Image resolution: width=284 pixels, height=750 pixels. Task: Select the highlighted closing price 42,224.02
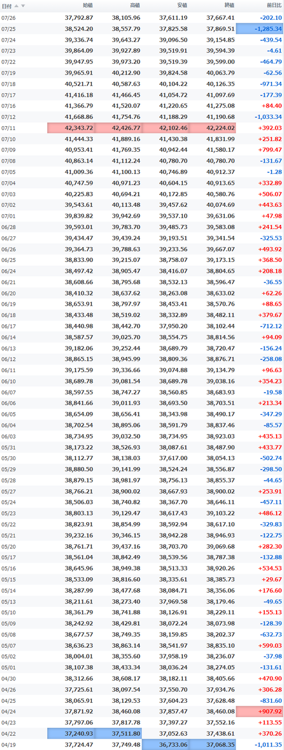(212, 128)
